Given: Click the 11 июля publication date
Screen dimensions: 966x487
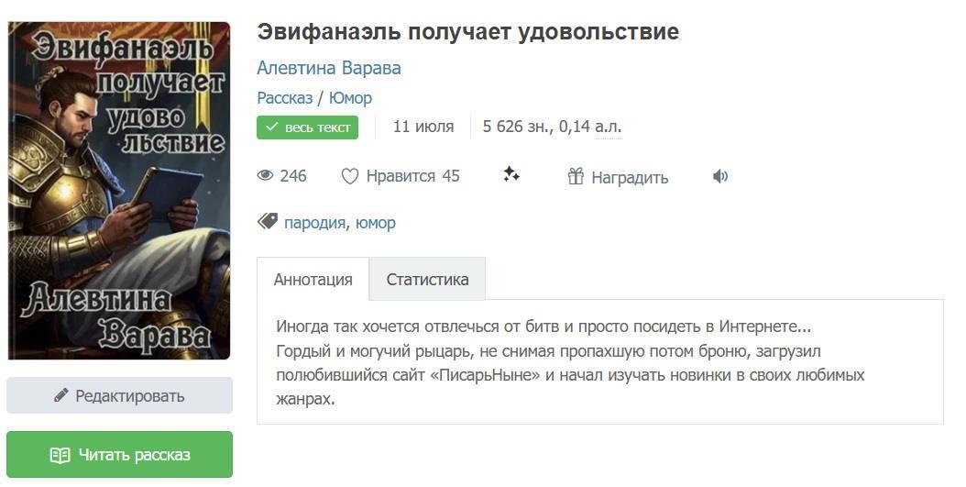Looking at the screenshot, I should click(423, 127).
